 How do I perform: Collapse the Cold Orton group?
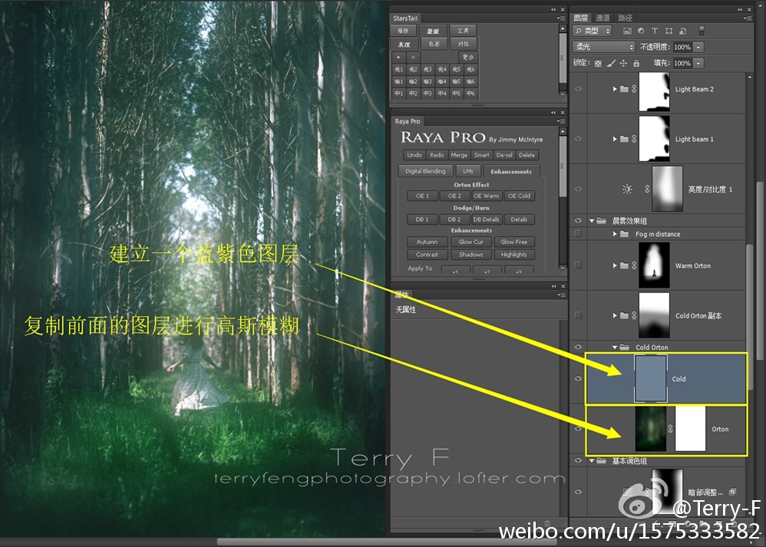coord(615,348)
